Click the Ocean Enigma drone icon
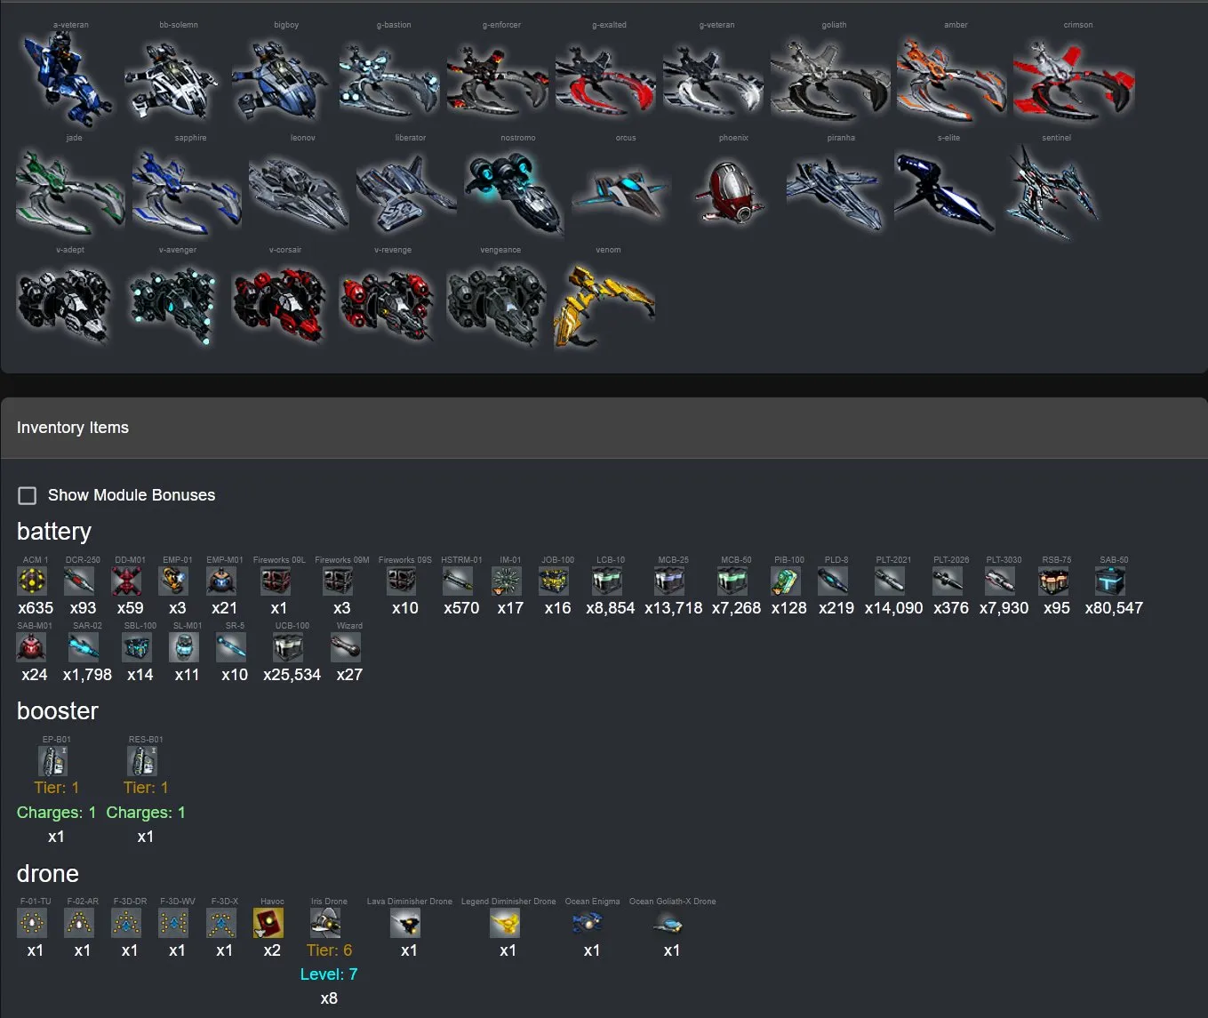The image size is (1208, 1018). [588, 923]
